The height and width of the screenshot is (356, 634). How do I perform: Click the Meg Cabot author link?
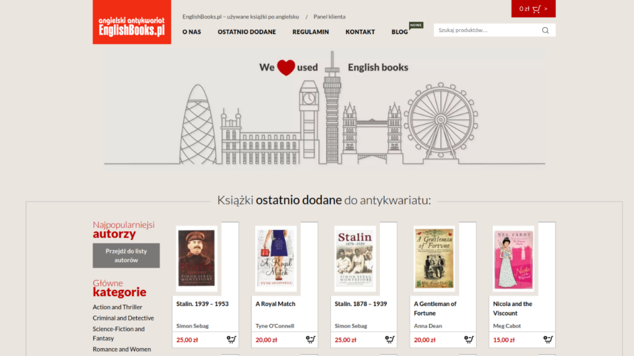click(506, 326)
